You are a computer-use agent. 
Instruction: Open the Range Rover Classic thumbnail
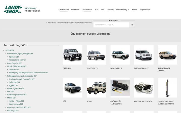pos(167,55)
